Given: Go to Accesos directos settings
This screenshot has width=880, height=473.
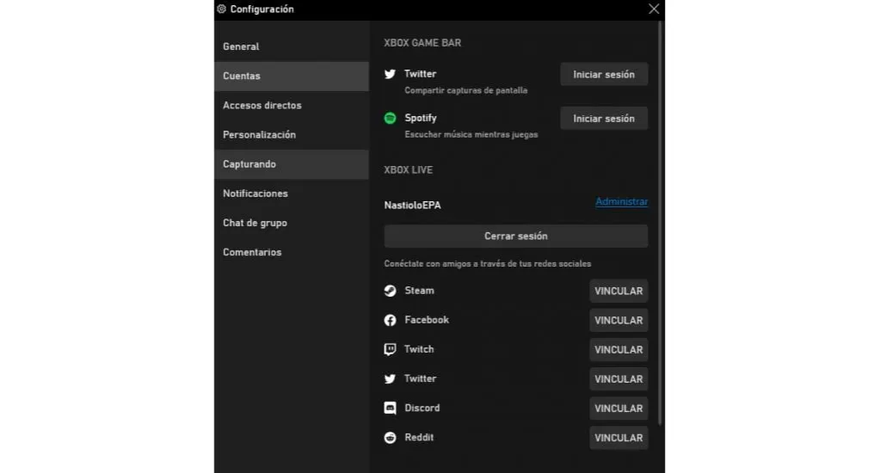Looking at the screenshot, I should click(292, 106).
